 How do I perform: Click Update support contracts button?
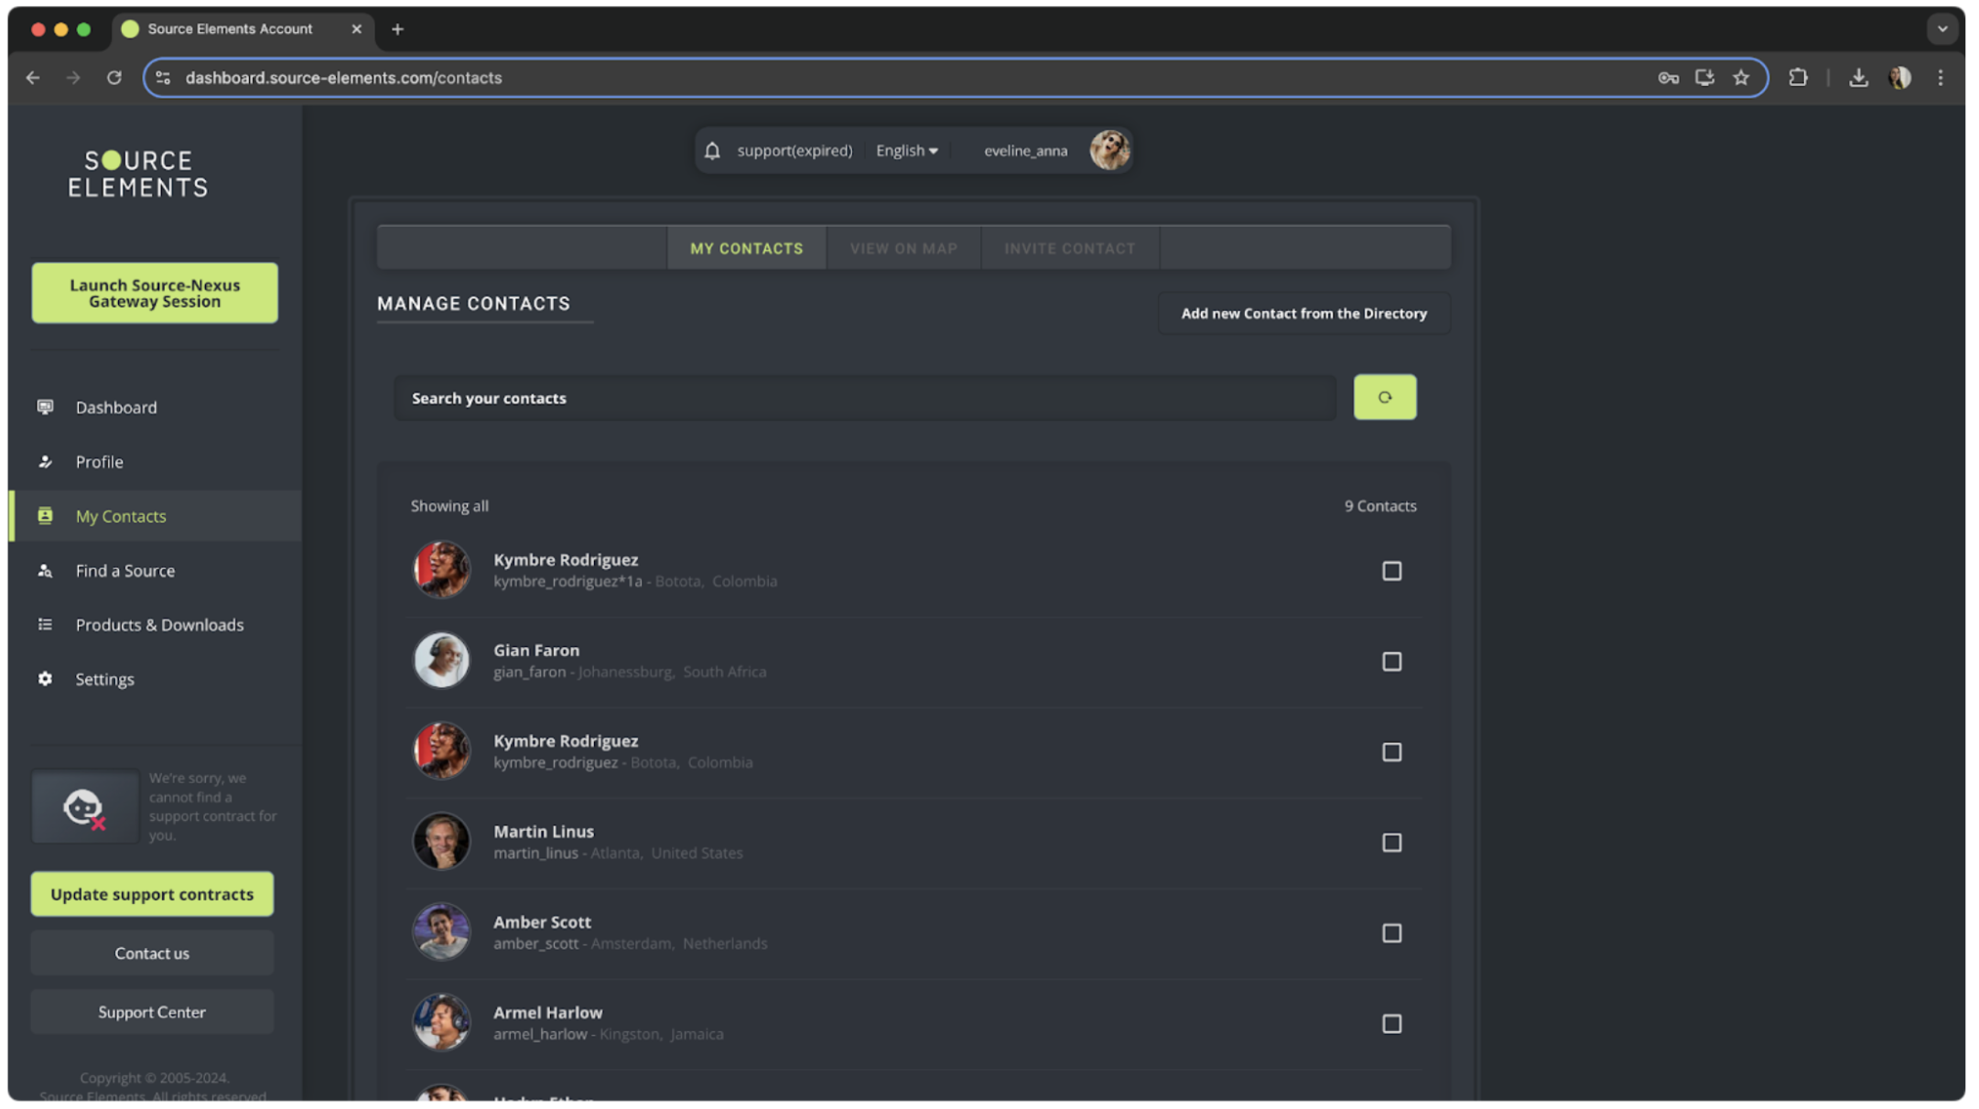(152, 894)
